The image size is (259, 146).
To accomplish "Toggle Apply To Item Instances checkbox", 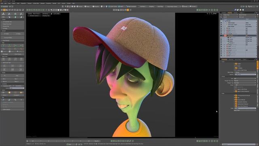I will pos(236,91).
